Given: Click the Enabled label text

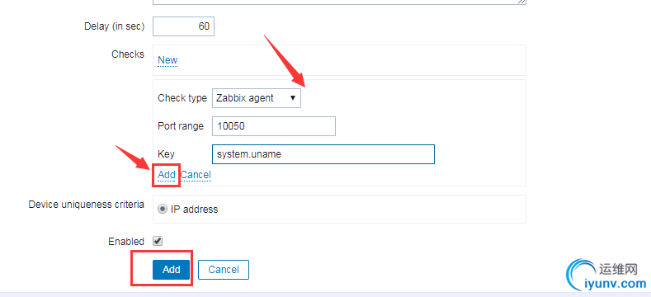Looking at the screenshot, I should (126, 242).
